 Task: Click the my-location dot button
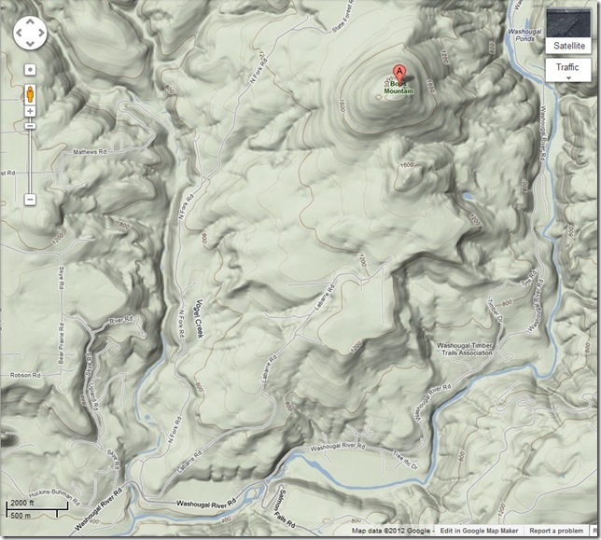coord(30,70)
